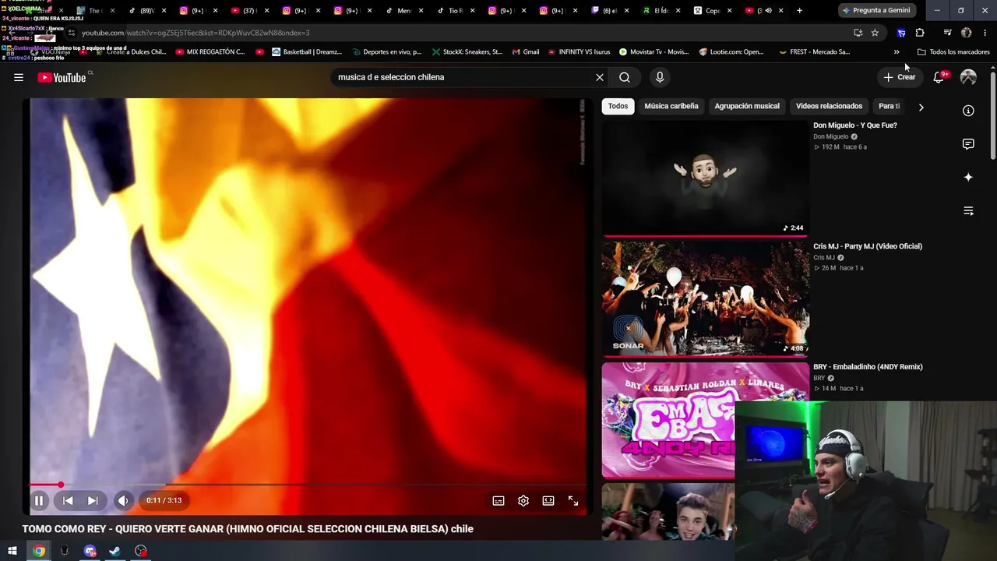Switch to the El Ído browser tab

661,10
